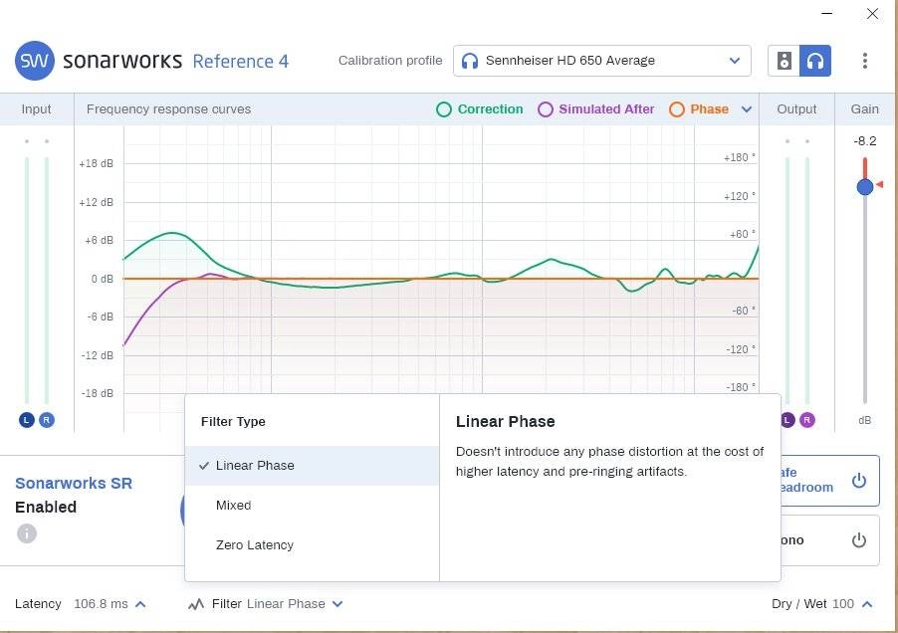Expand the curves list chevron next to Phase
The image size is (898, 633).
(747, 109)
